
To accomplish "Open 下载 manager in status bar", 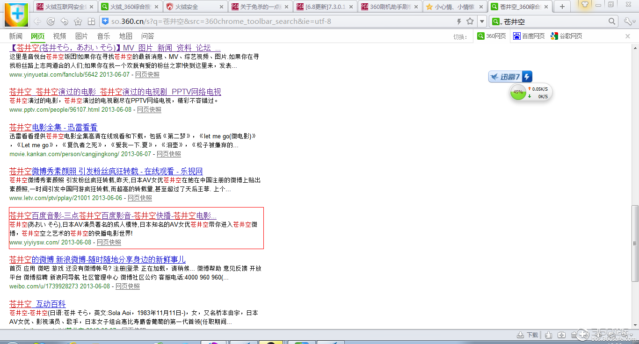I will 528,335.
